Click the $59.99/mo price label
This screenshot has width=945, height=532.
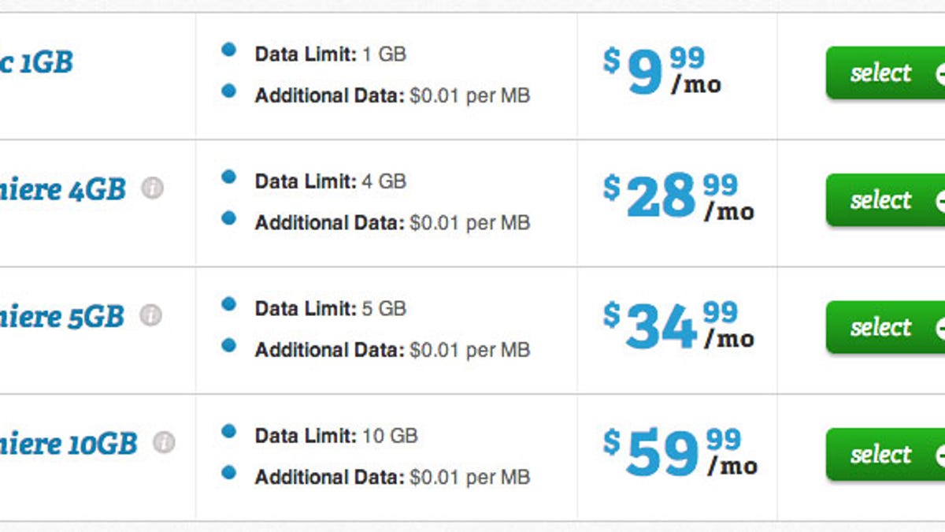[x=680, y=453]
